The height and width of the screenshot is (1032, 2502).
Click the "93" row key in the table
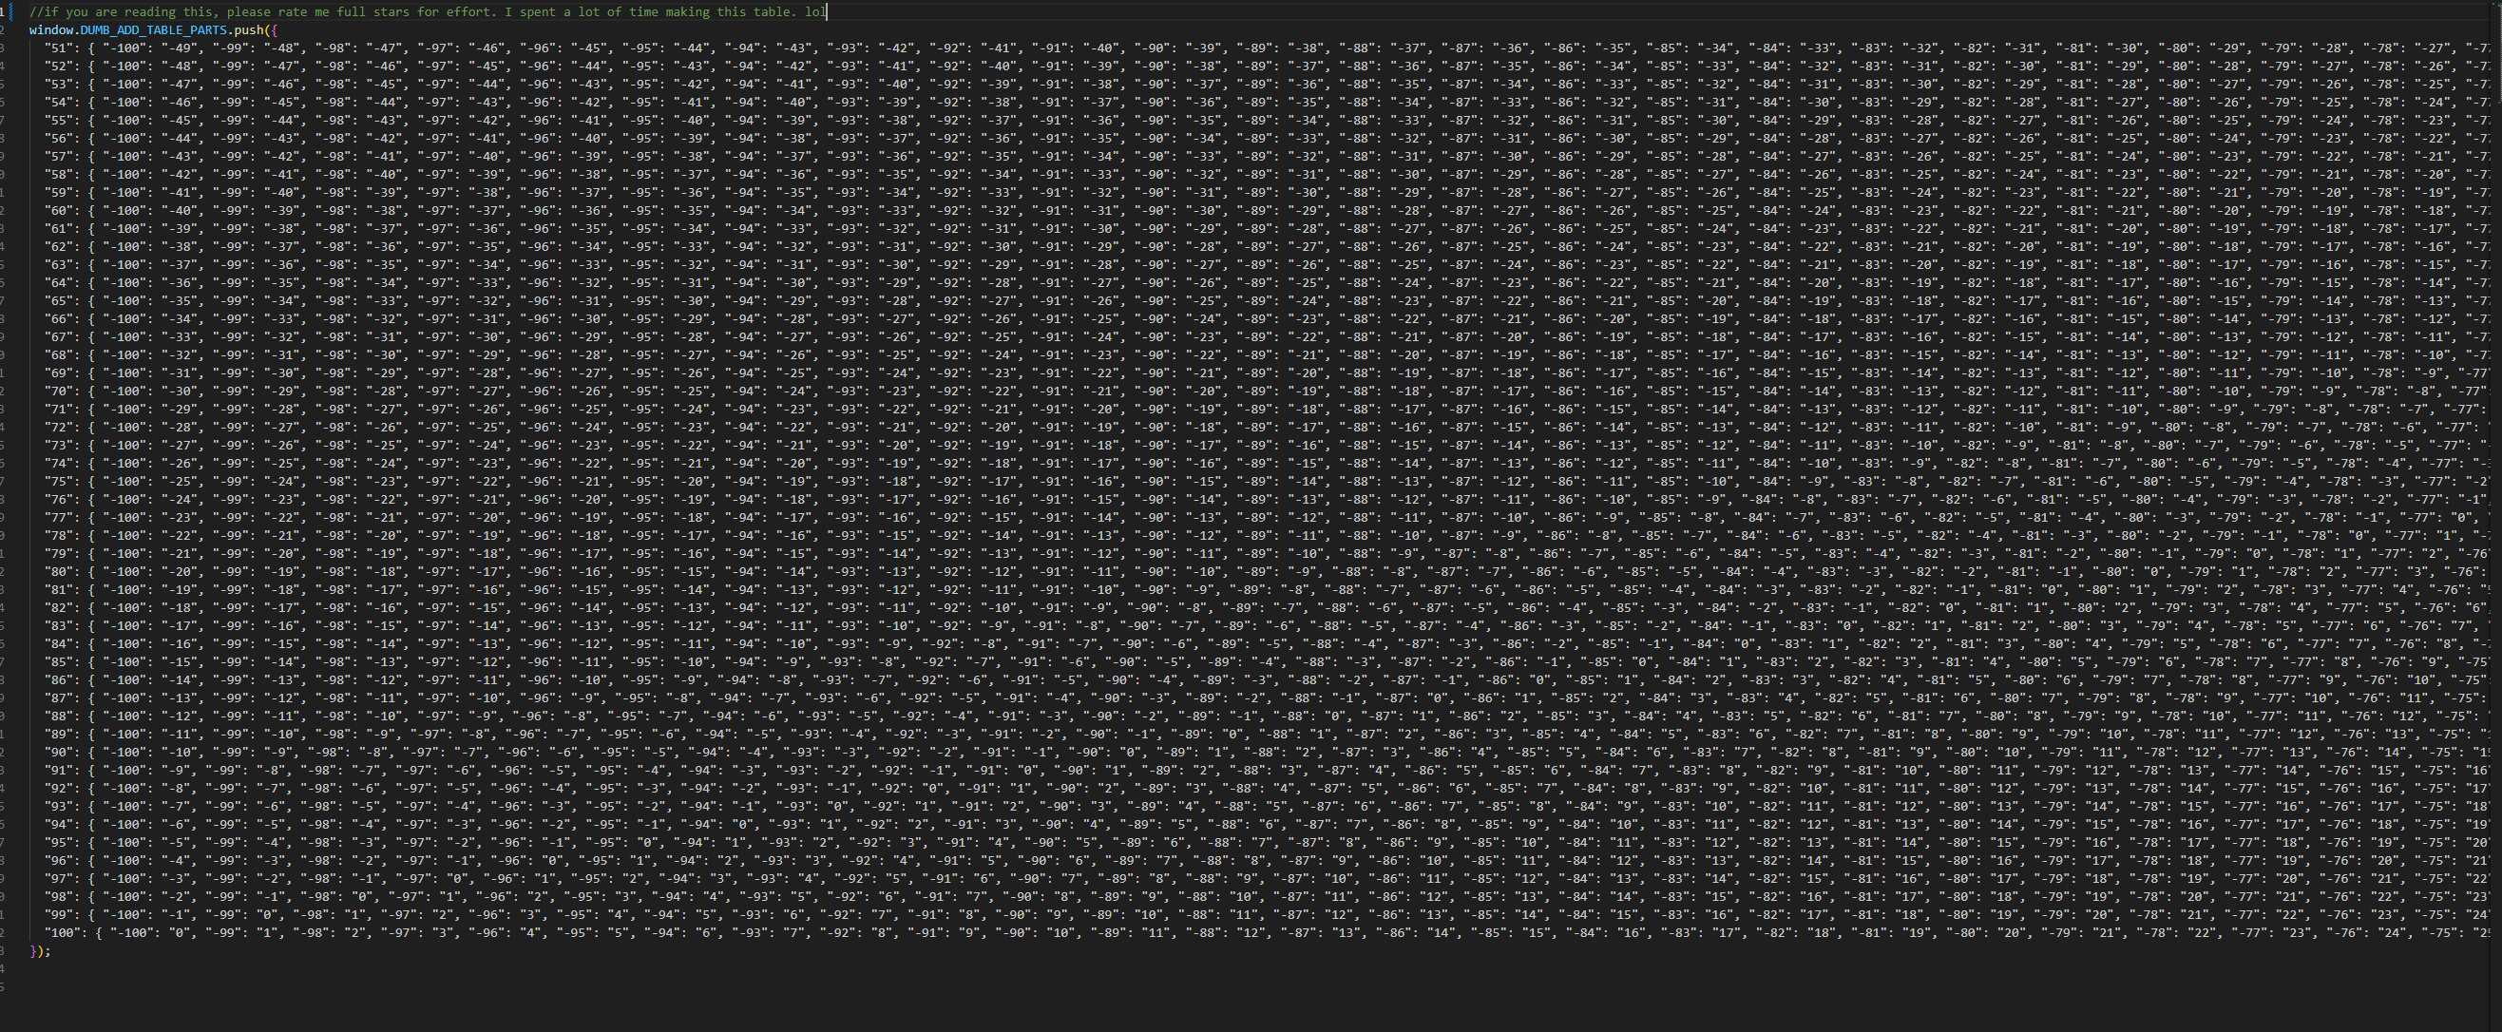point(59,807)
